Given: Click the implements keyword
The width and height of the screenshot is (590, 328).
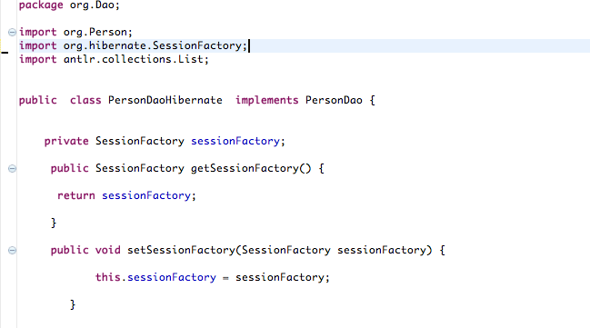Looking at the screenshot, I should 266,100.
